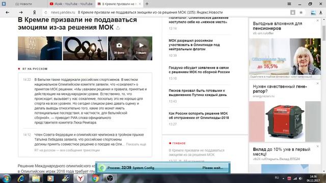Open the pensioner woman ad image
The image size is (326, 183).
click(285, 56)
